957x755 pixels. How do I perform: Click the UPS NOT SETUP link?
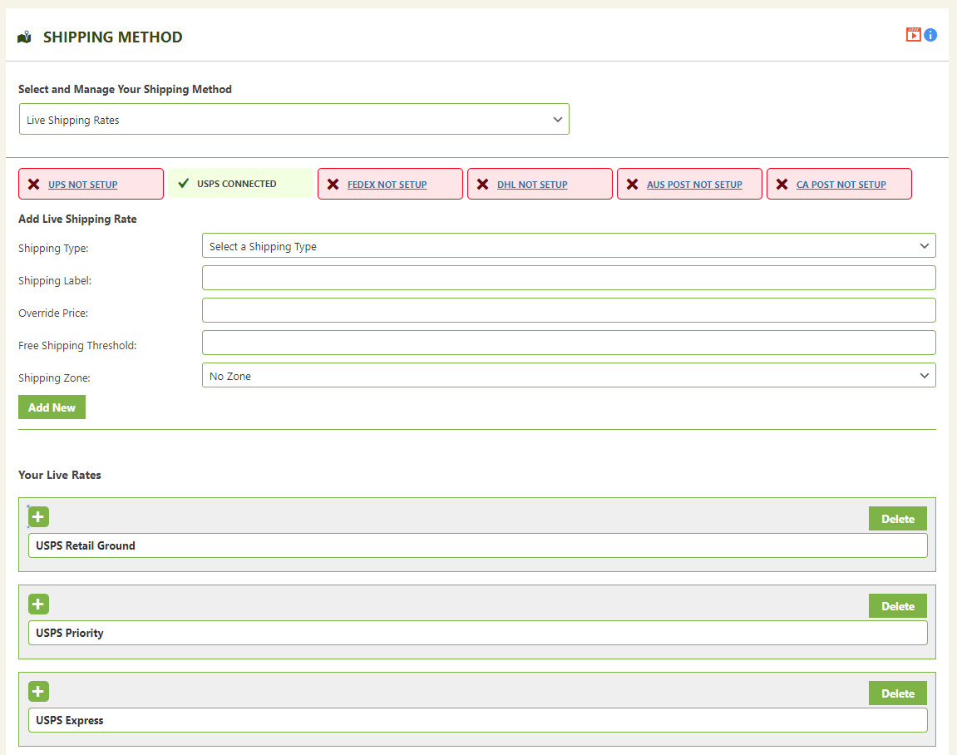coord(82,185)
